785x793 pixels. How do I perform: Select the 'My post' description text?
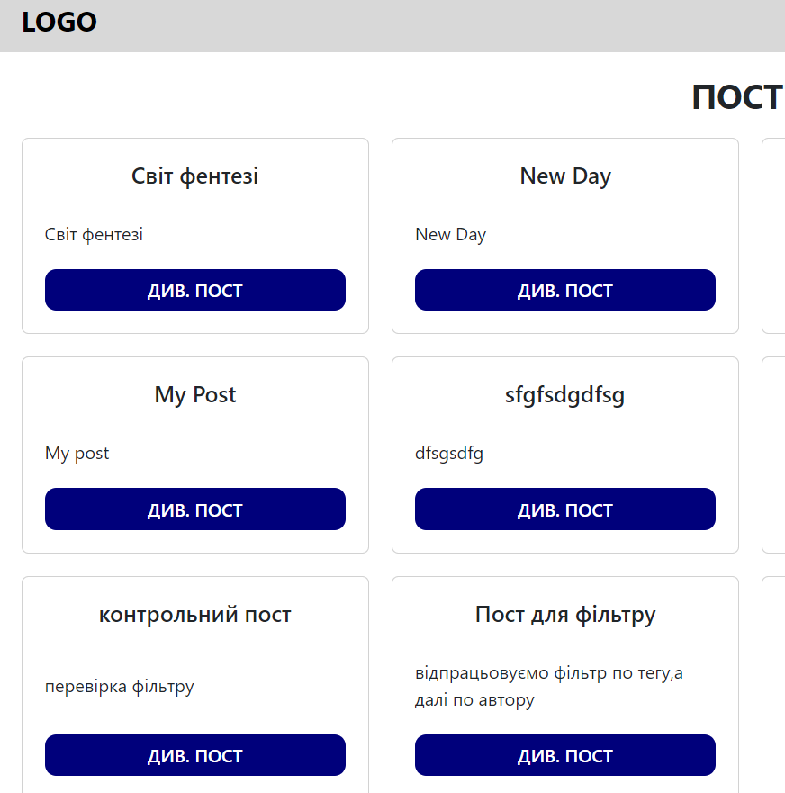coord(77,454)
